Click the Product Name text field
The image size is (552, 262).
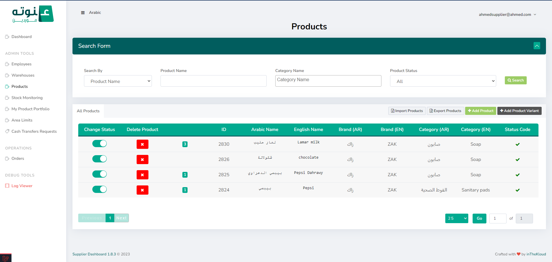tap(213, 81)
